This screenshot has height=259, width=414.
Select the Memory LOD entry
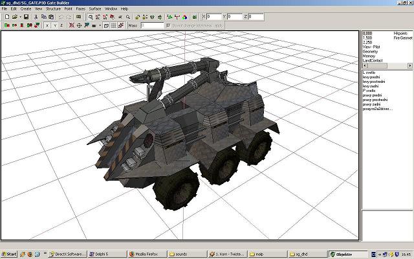(x=369, y=56)
